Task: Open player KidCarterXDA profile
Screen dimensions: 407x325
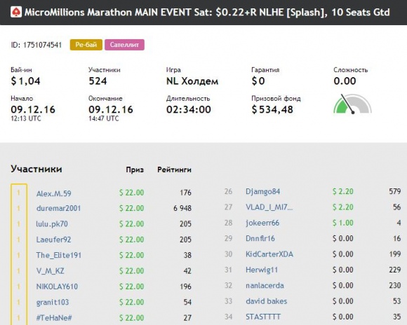Action: [x=269, y=254]
